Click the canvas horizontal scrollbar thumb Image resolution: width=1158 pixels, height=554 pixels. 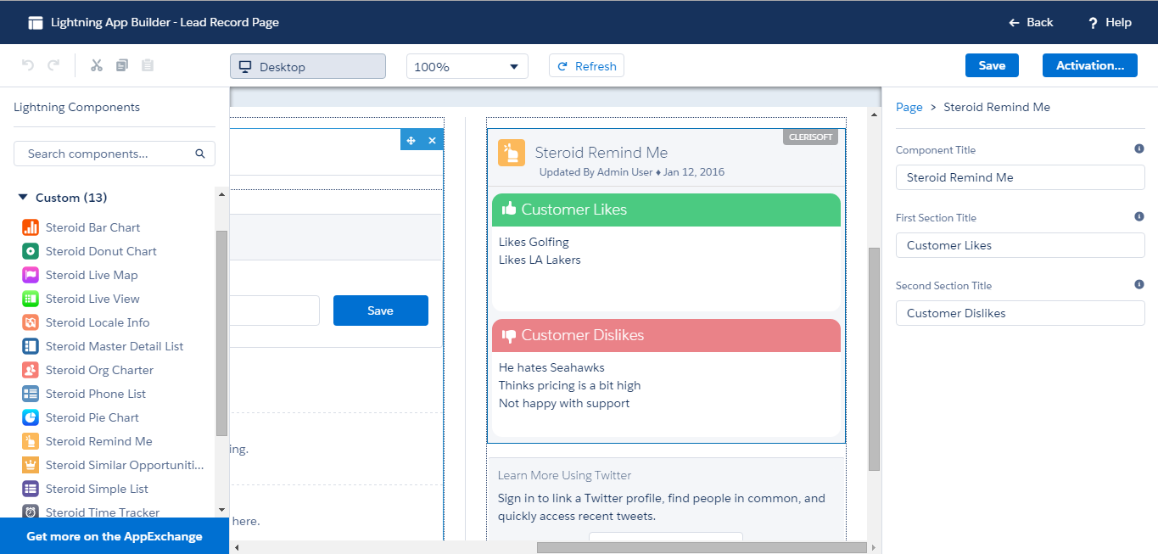coord(702,547)
